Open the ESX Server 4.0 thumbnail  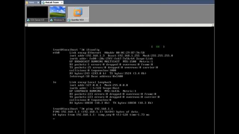(x=37, y=12)
